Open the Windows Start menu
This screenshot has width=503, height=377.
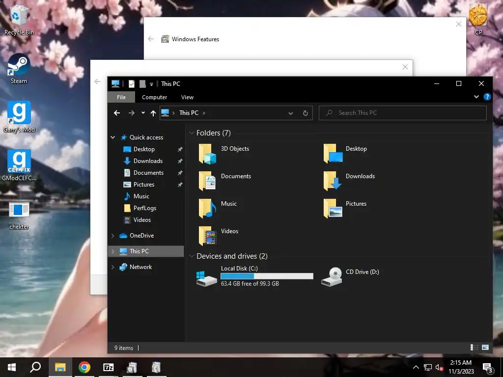click(12, 367)
